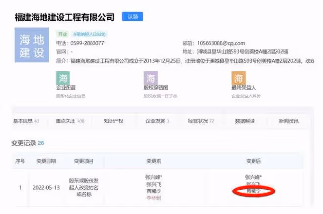Switch to the 数据解读 tab
The width and height of the screenshot is (323, 214).
(245, 121)
